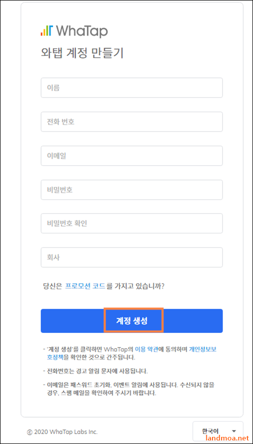Click into the 이메일 email field
253x444 pixels.
132,156
